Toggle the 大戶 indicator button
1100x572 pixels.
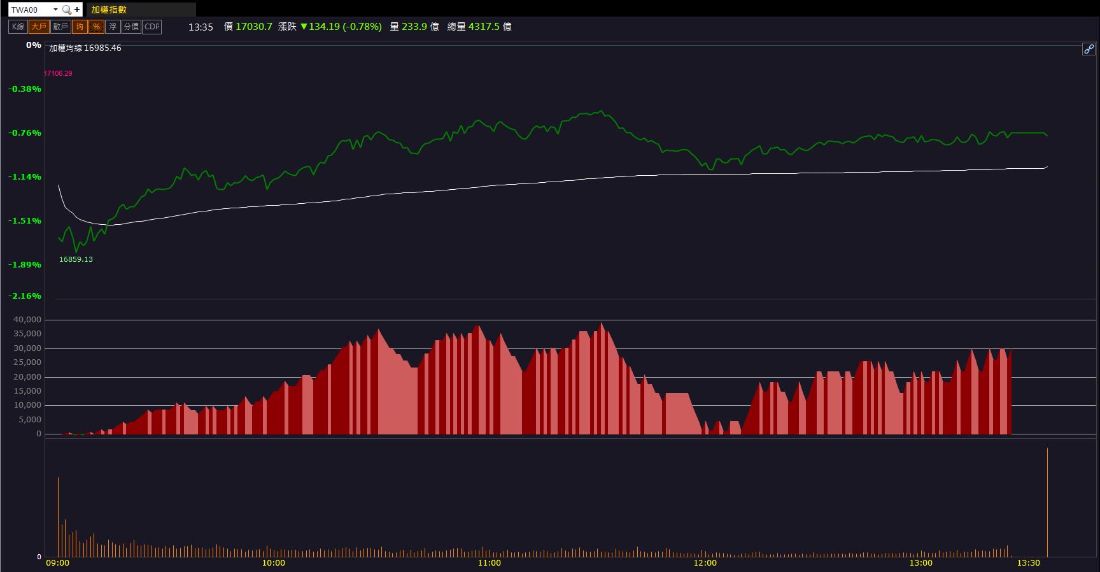(39, 27)
